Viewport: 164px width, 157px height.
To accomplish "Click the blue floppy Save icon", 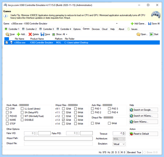I will coord(42,34).
